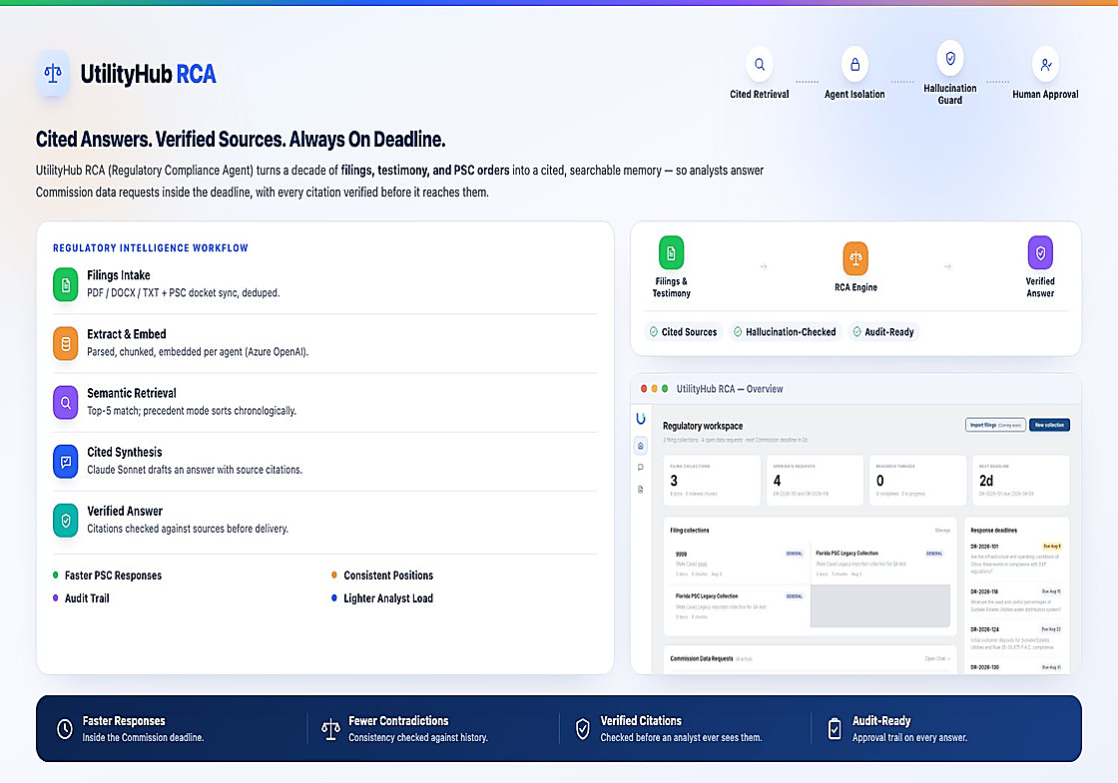Click the check icon beside Hallucination-Checked
Screen dimensions: 1118x783
coord(738,331)
